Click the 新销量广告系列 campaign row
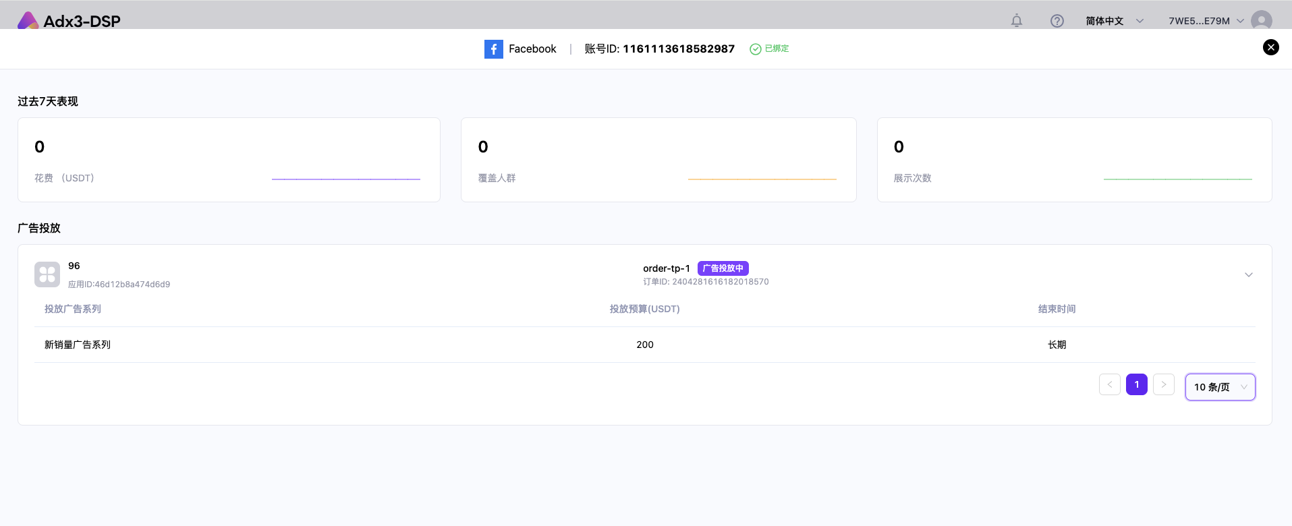Image resolution: width=1292 pixels, height=526 pixels. pyautogui.click(x=78, y=345)
